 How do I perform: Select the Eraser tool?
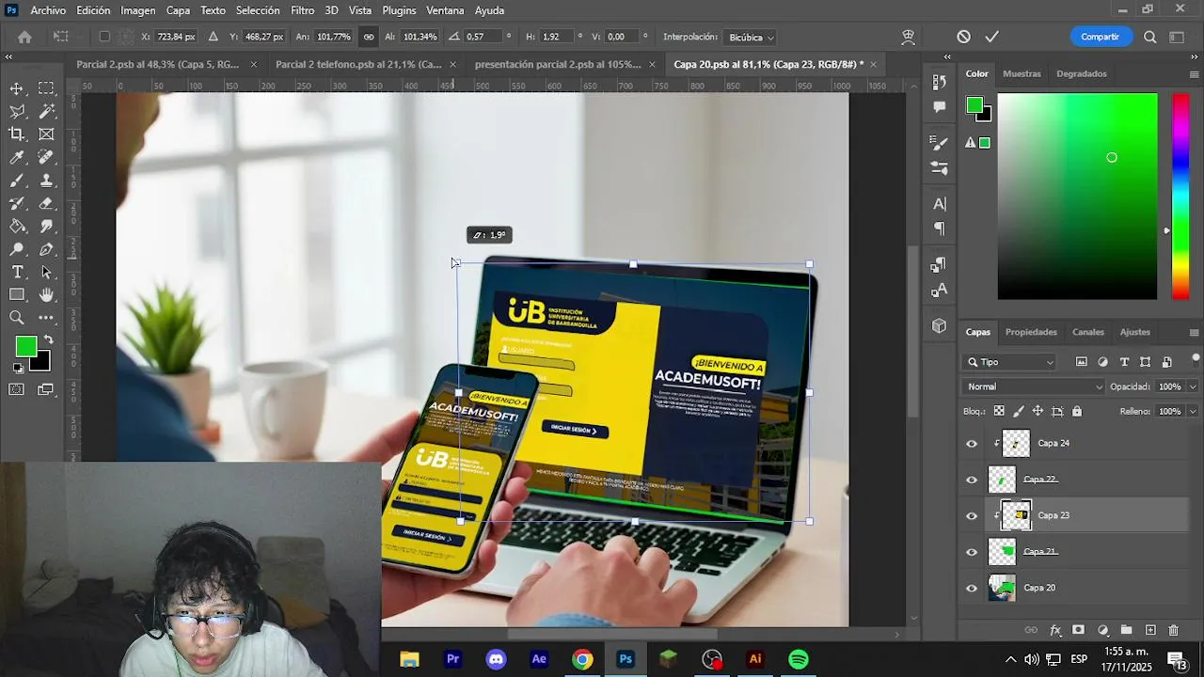pos(46,203)
